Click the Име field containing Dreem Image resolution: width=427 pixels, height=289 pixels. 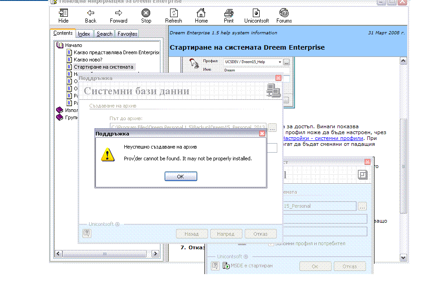[256, 70]
